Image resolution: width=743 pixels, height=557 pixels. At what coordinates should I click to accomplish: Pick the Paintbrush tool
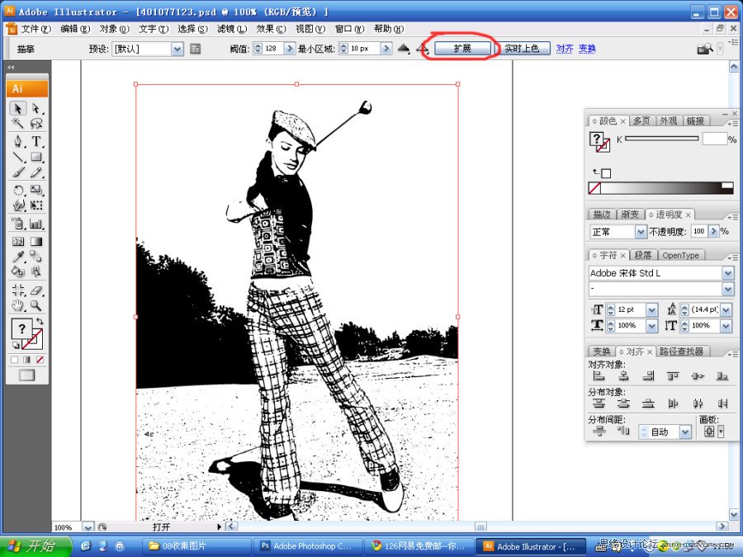18,172
